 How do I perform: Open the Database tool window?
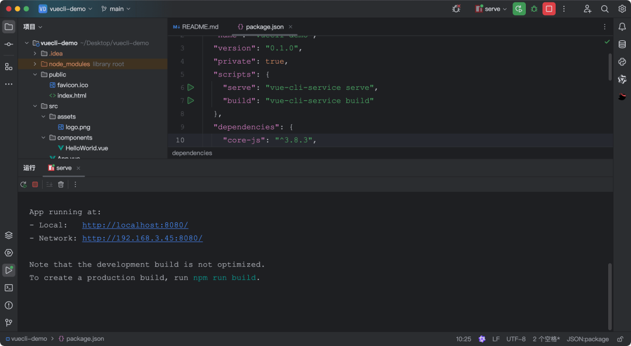[622, 44]
